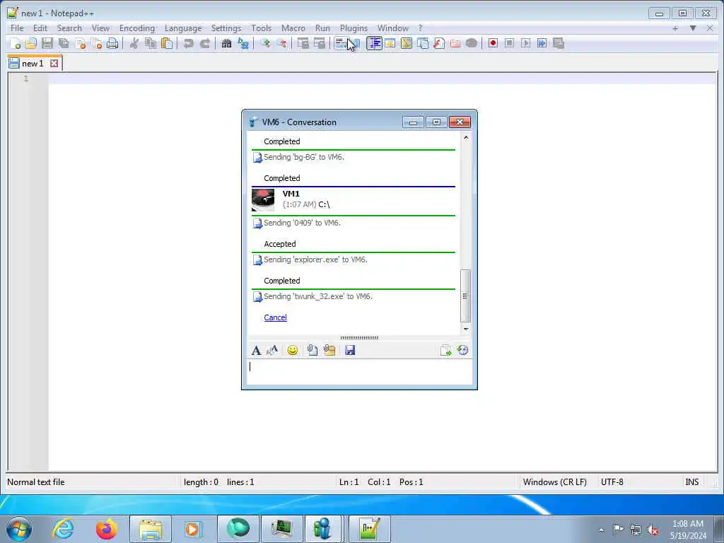Save the conversation with the floppy icon
Image resolution: width=724 pixels, height=543 pixels.
tap(350, 351)
